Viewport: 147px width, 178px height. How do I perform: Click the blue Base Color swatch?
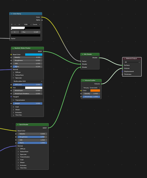34,55
